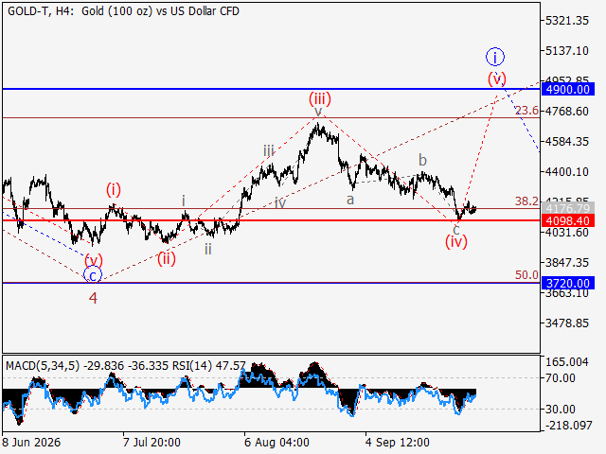Select the gray b wave label

pos(423,160)
